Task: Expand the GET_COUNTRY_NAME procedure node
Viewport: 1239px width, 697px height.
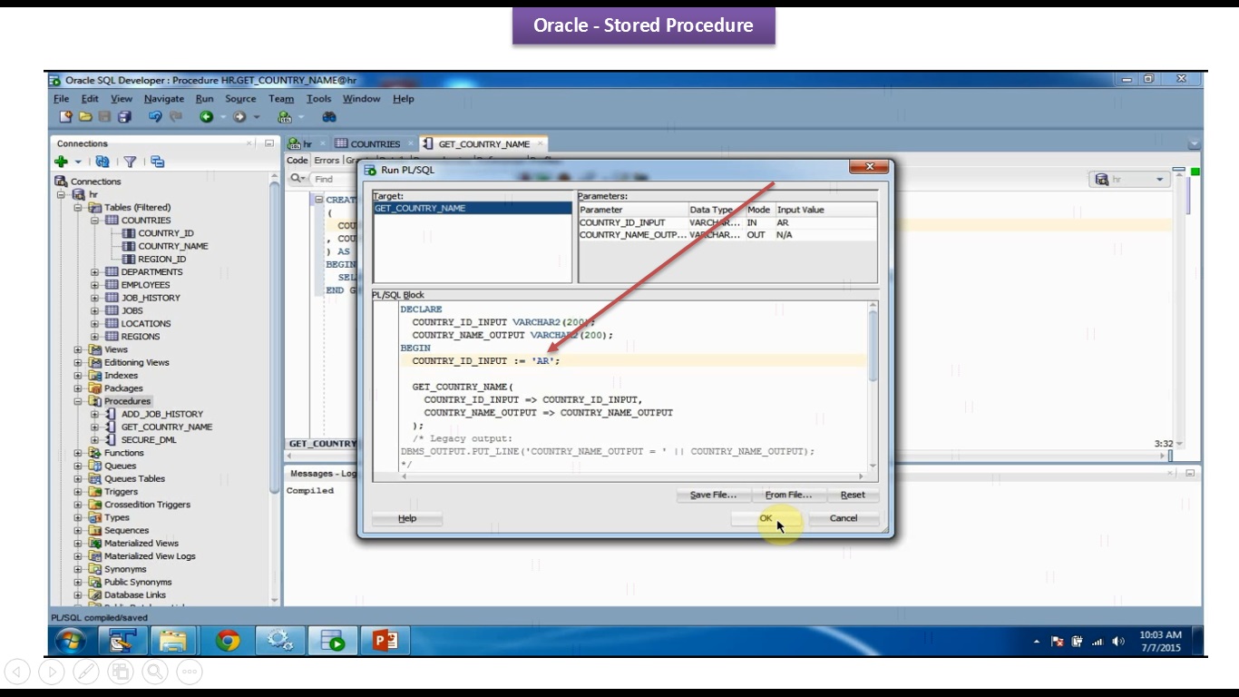Action: [x=95, y=427]
